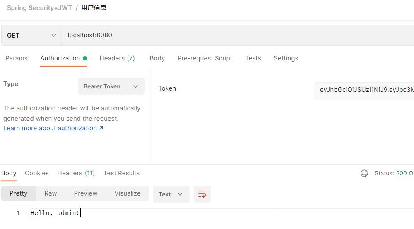Open the GET HTTP method dropdown
Viewport: 414px width, 229px height.
point(31,36)
